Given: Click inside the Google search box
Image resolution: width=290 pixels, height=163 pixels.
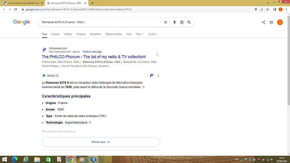Looking at the screenshot, I should point(101,22).
